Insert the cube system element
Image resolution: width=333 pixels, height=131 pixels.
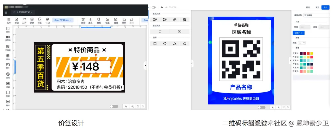click(x=175, y=20)
